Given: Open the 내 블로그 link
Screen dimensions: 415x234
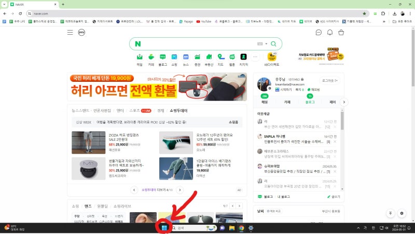Looking at the screenshot, I should click(x=283, y=197).
